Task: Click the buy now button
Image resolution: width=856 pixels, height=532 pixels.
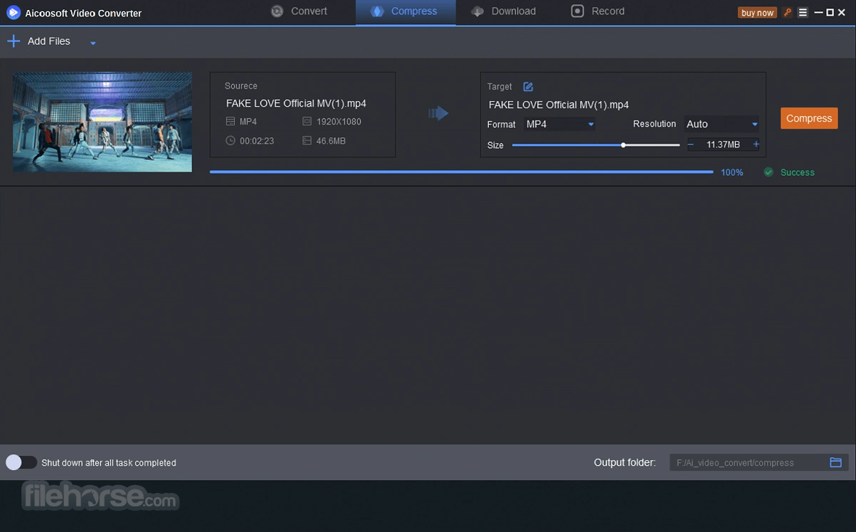Action: point(757,13)
